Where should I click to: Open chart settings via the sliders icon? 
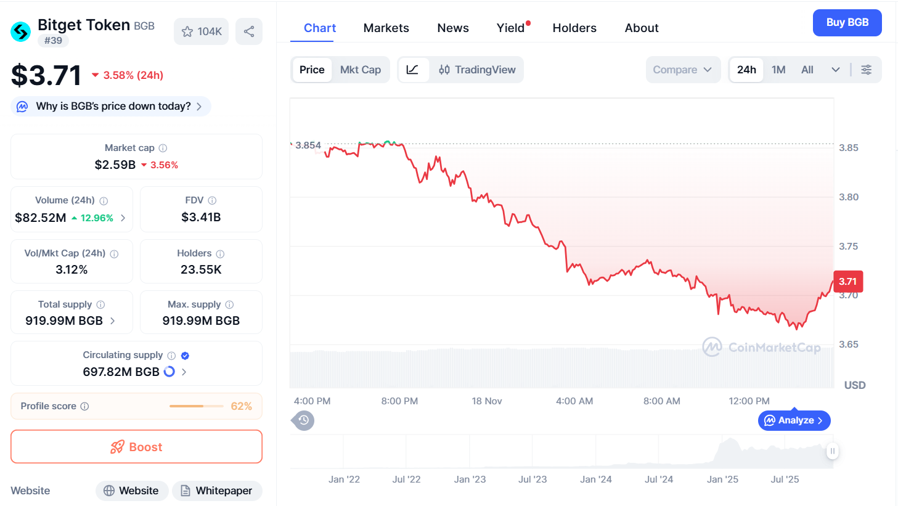point(867,70)
